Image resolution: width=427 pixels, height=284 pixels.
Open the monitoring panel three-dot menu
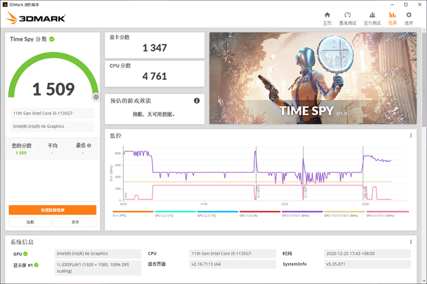pos(410,135)
